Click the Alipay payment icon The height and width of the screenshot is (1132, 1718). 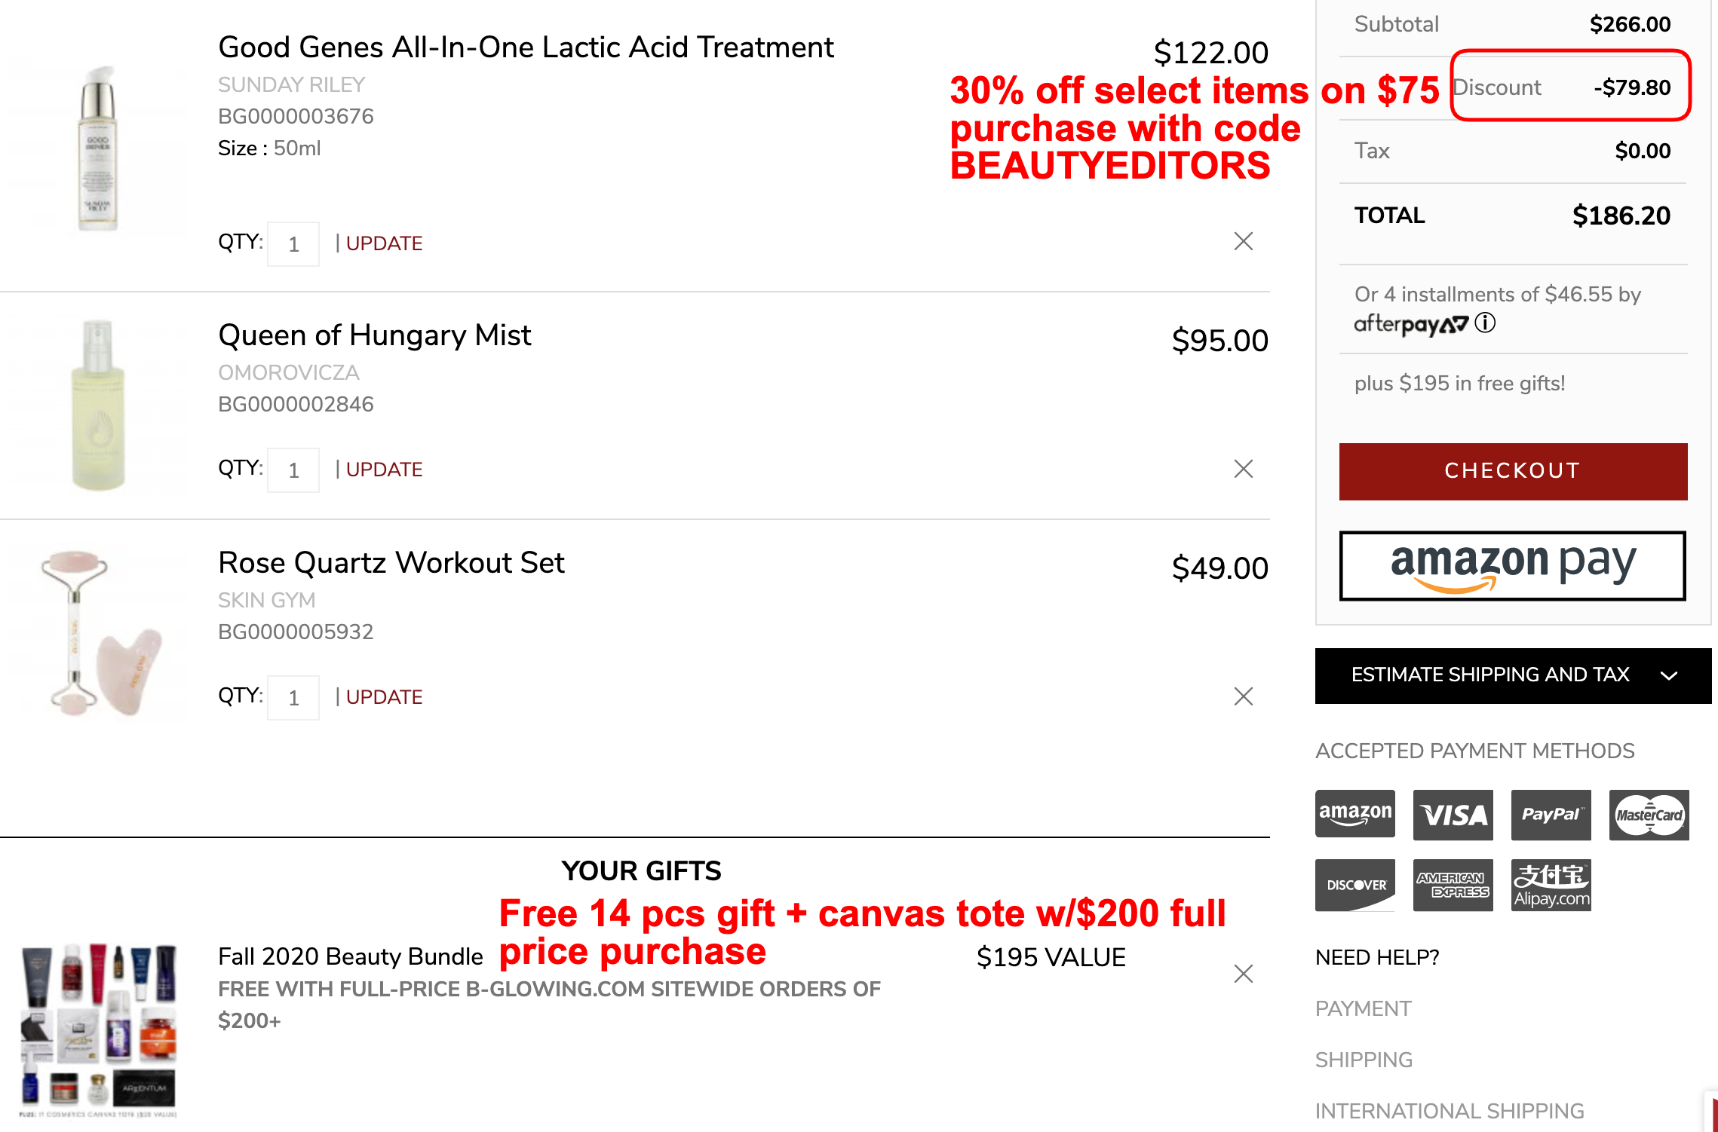pyautogui.click(x=1551, y=885)
